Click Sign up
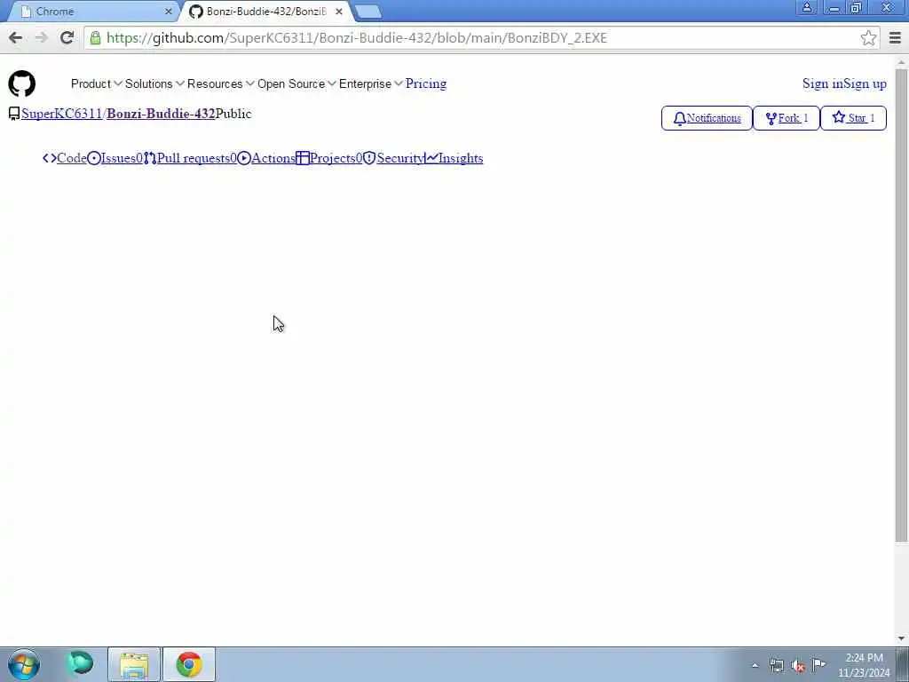 (x=865, y=83)
